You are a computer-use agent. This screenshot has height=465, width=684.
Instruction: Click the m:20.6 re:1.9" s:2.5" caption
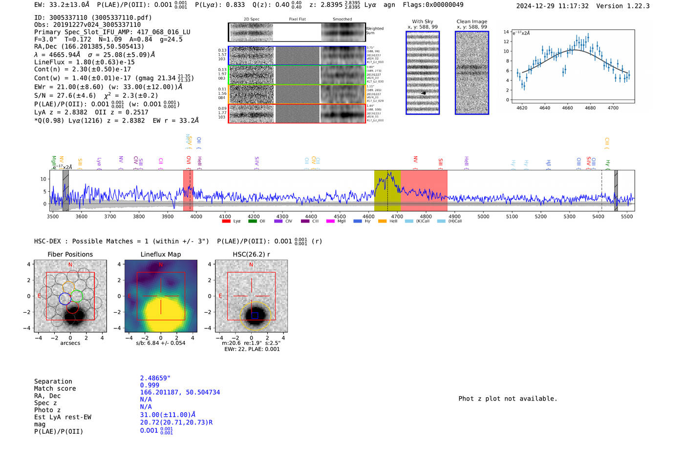(251, 343)
